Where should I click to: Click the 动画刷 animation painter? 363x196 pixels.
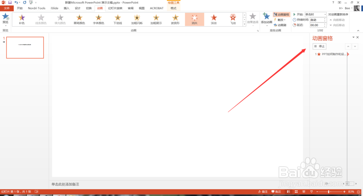click(x=280, y=25)
